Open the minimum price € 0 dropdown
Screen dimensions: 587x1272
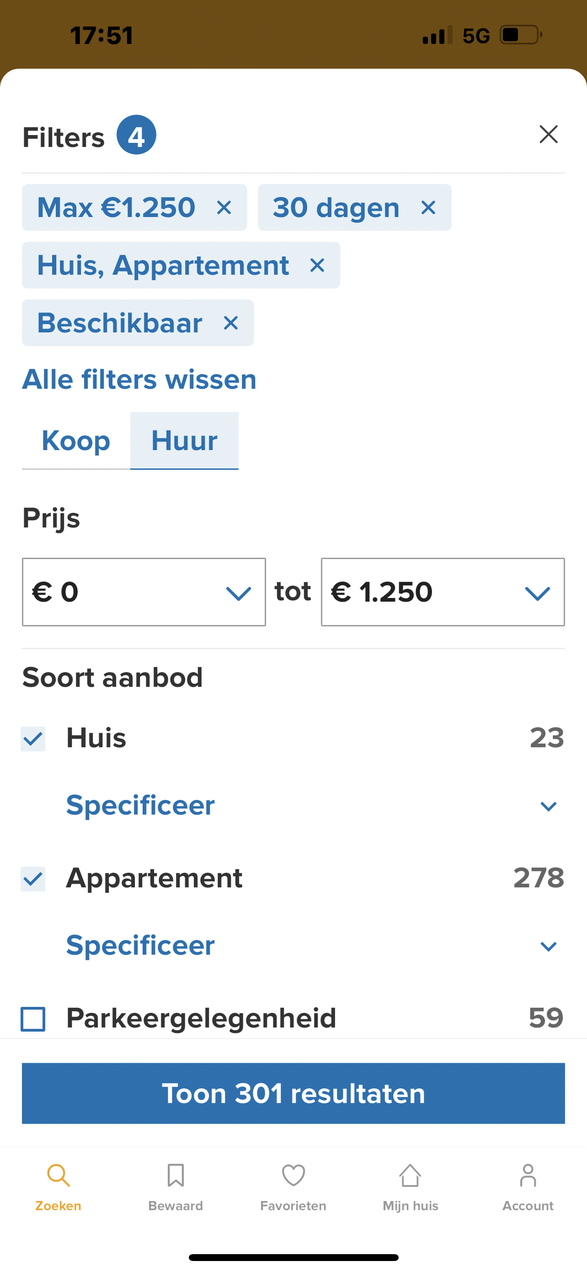pos(144,592)
